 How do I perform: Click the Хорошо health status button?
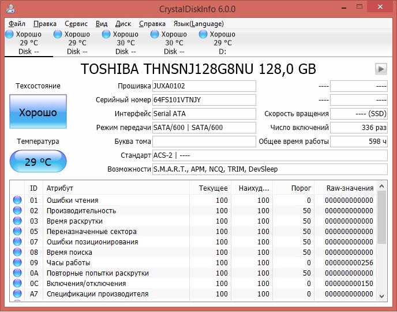[38, 112]
